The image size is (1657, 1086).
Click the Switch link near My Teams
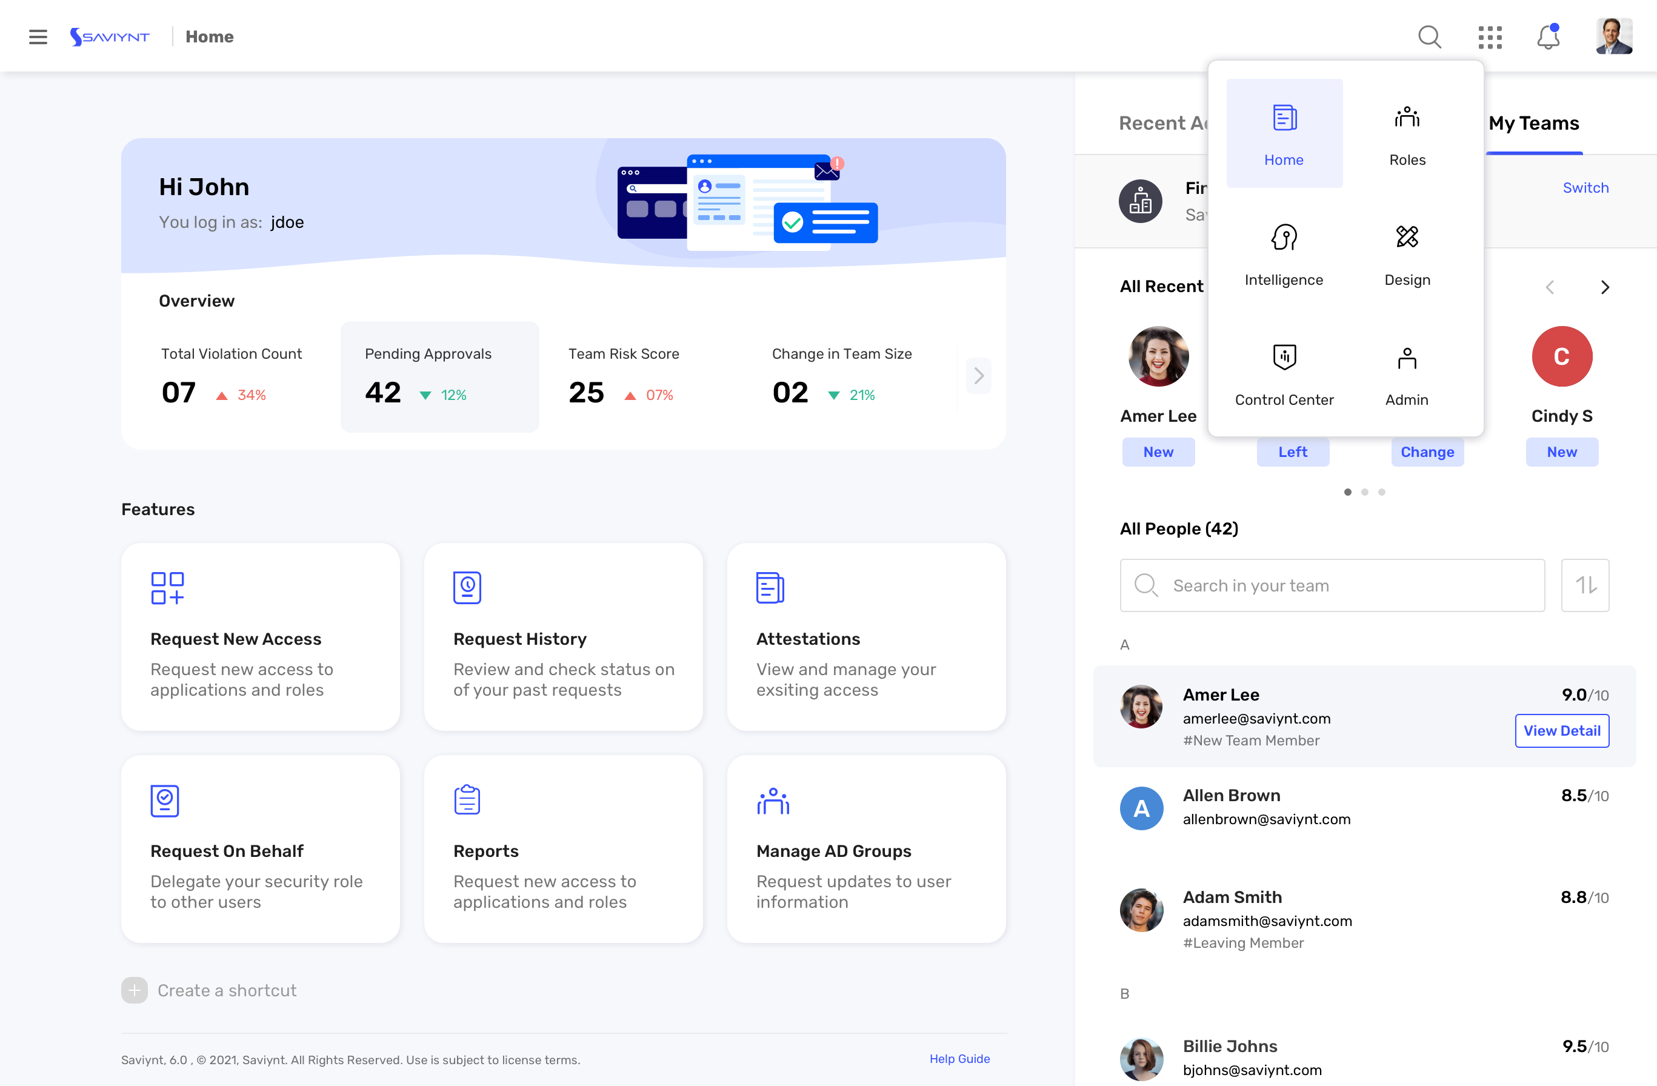coord(1585,187)
